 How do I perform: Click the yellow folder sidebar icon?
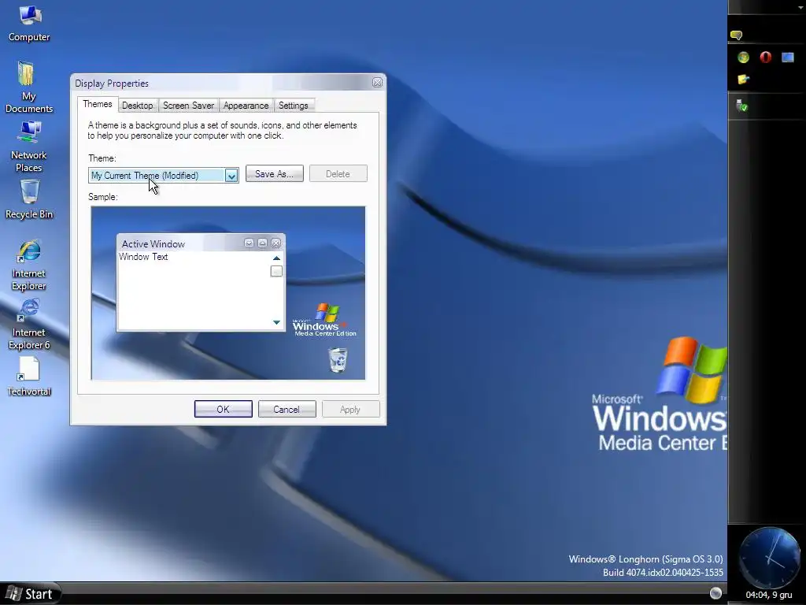pos(743,80)
